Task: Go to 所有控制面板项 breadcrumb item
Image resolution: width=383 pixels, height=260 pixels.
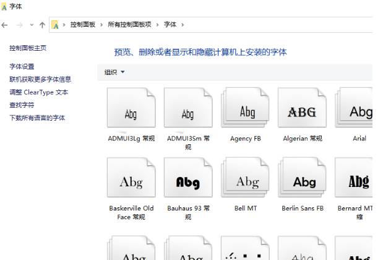Action: click(129, 25)
